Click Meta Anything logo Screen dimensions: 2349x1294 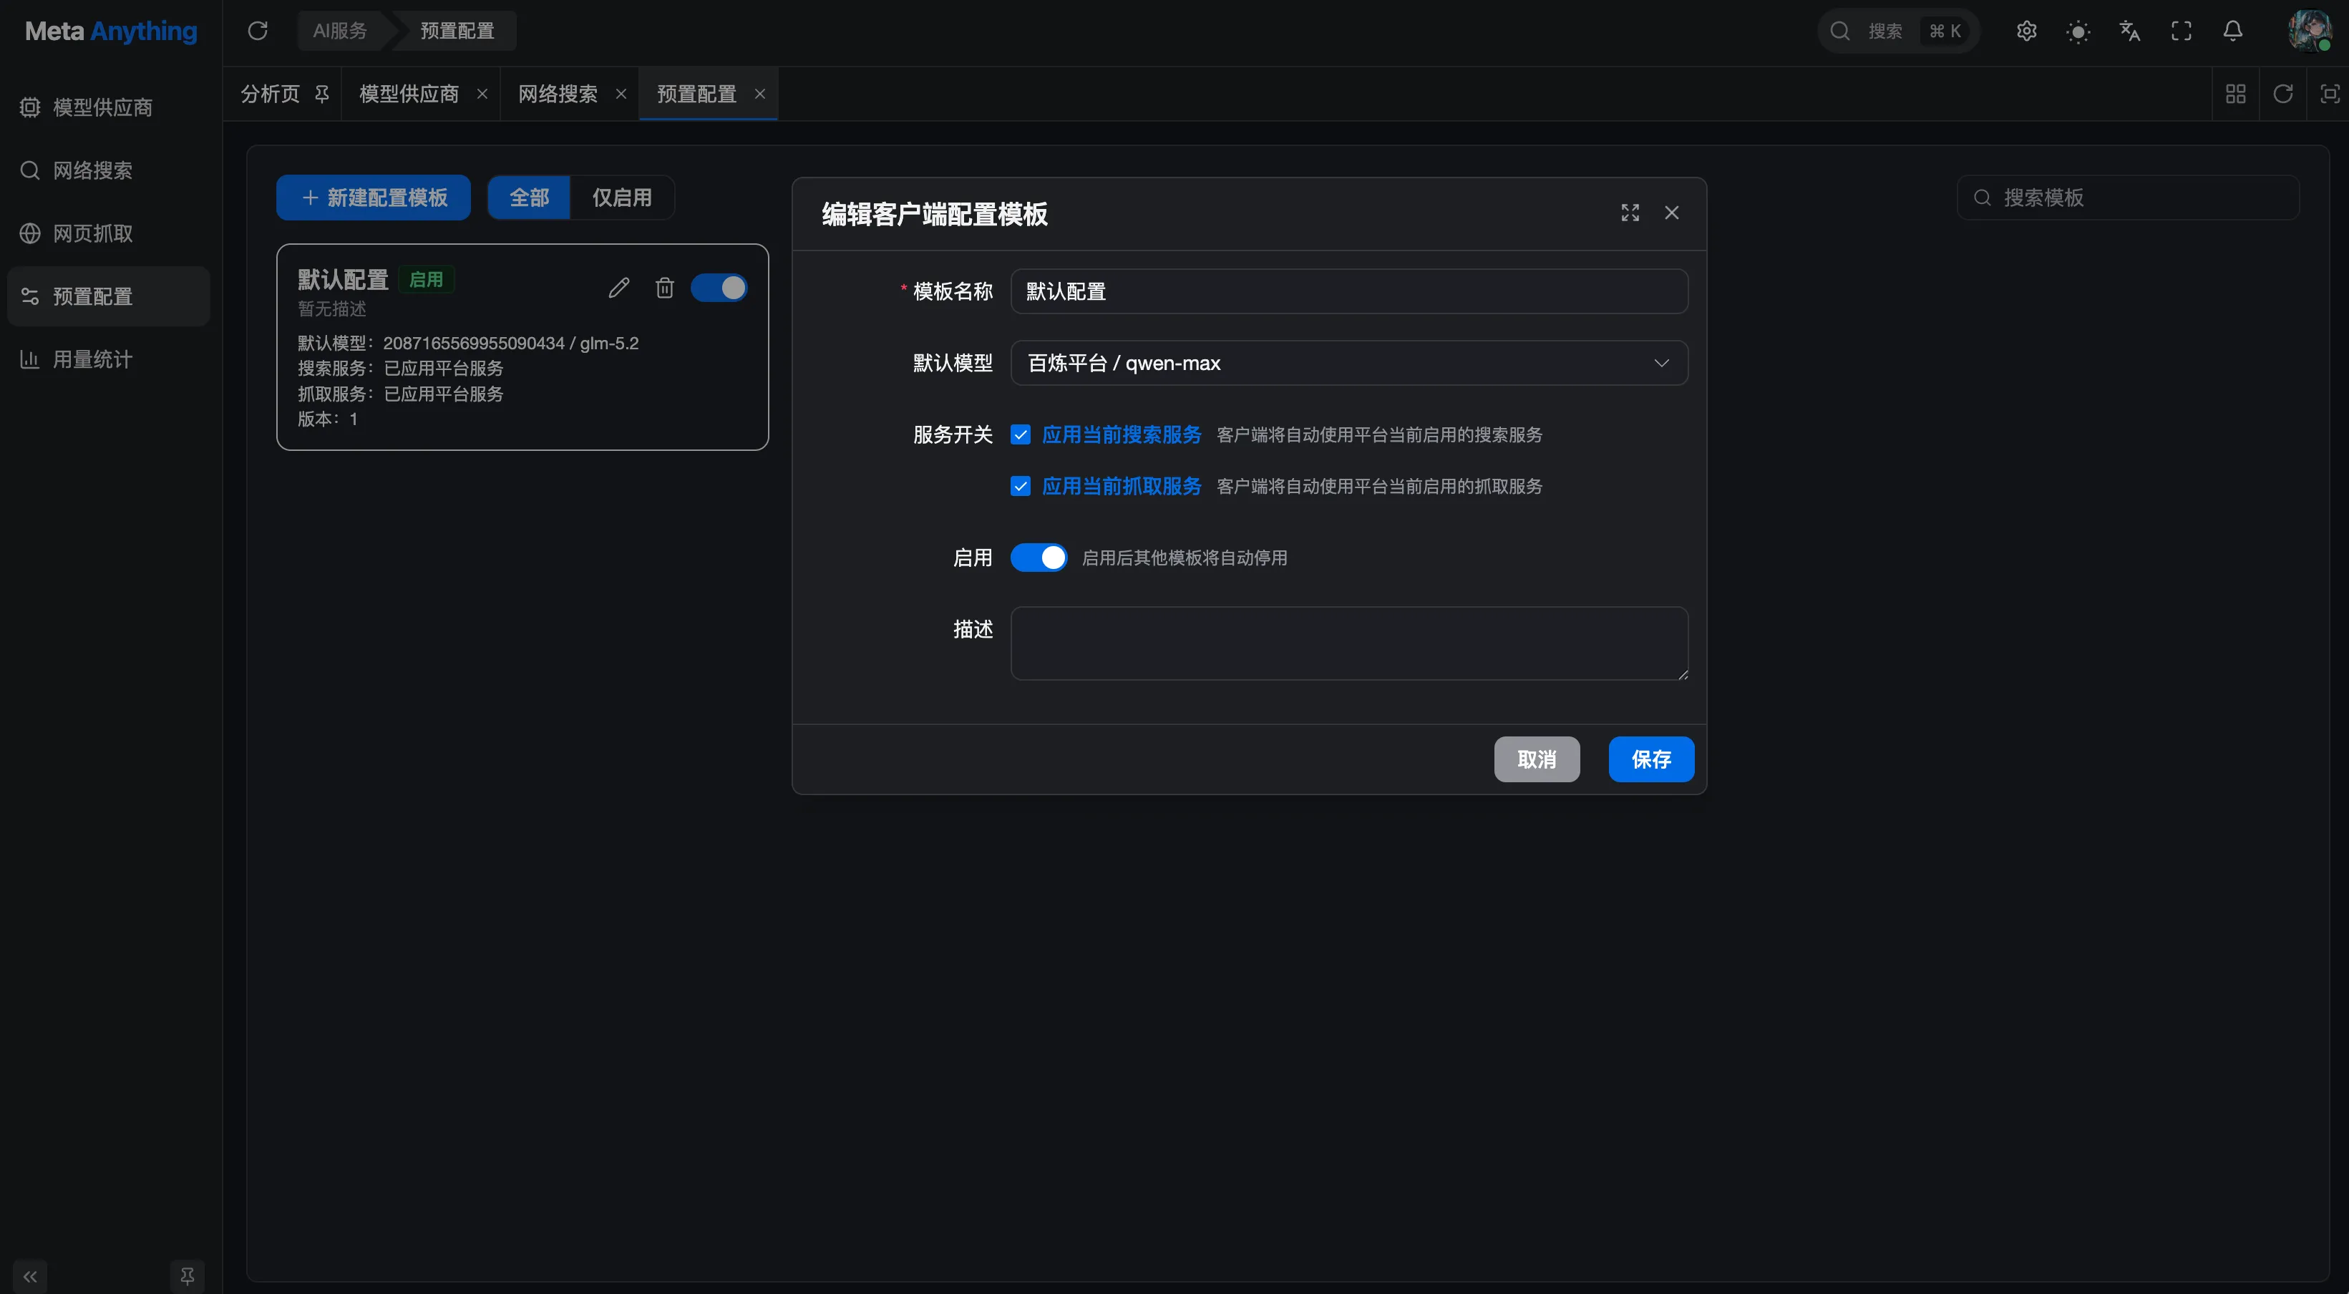(x=110, y=32)
